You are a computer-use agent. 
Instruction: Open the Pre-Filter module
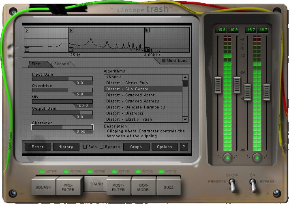68,186
